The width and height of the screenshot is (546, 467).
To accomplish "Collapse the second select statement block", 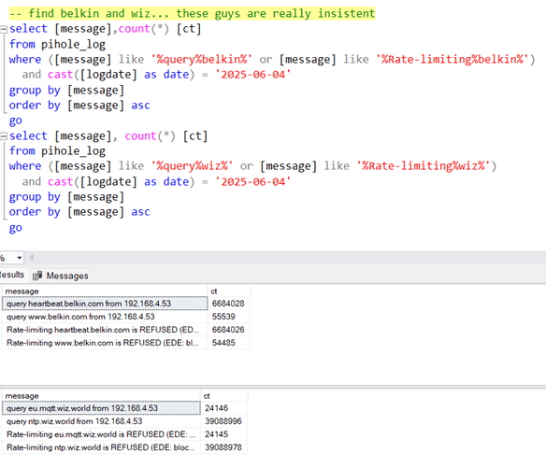I will pos(4,136).
